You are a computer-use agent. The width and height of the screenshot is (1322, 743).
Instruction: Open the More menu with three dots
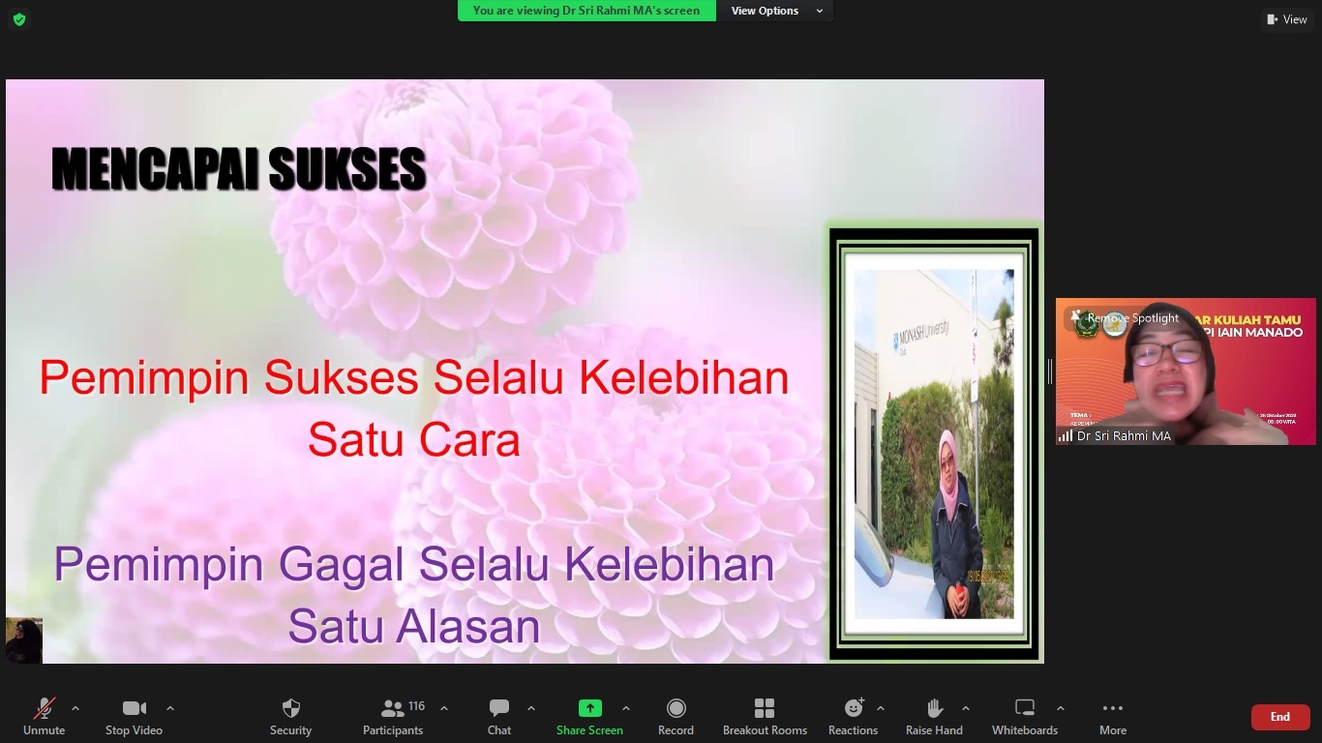(x=1112, y=716)
